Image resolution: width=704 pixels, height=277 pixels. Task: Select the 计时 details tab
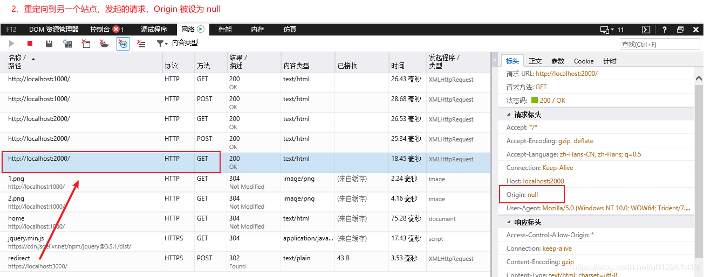coord(610,61)
